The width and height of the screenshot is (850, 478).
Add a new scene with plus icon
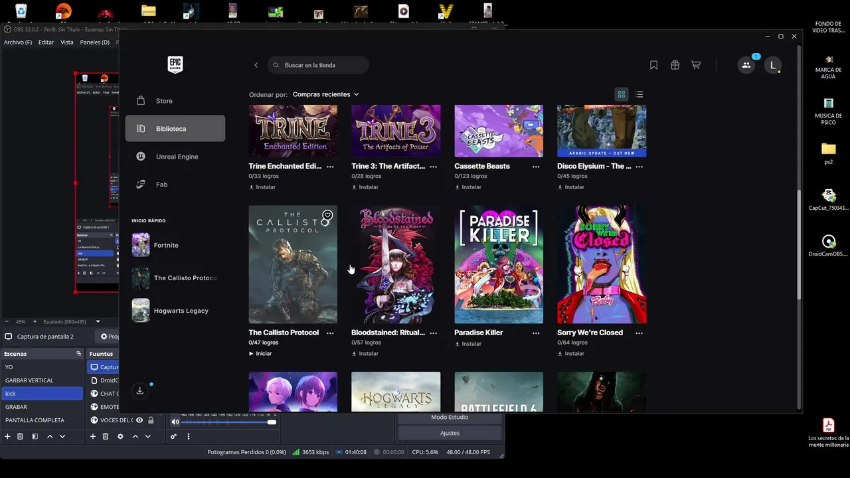click(8, 436)
